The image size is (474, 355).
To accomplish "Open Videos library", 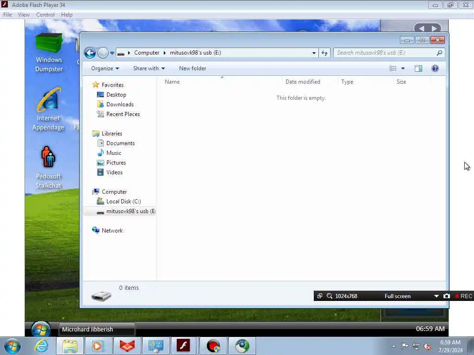I will click(x=114, y=172).
